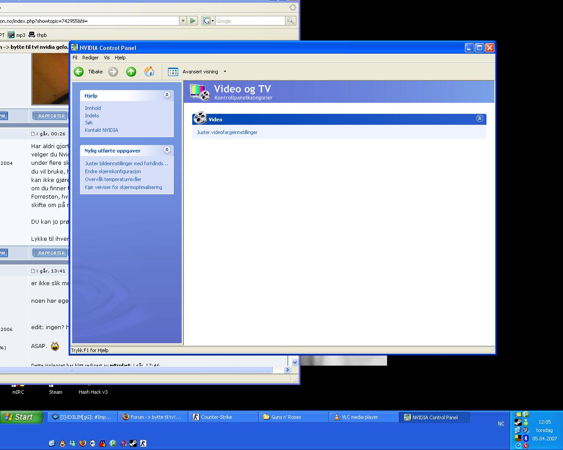Open the Indeks help link
Viewport: 563px width, 450px height.
click(92, 116)
